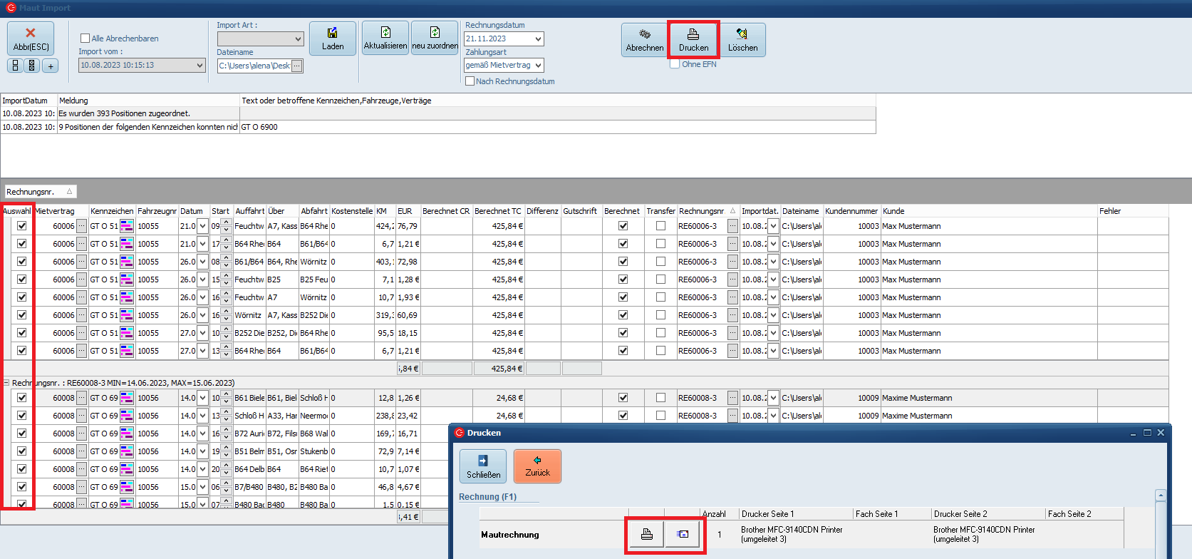Open the Zahlungsart dropdown

(x=538, y=65)
